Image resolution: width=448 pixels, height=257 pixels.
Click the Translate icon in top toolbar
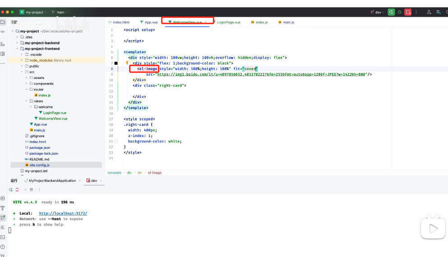(x=438, y=12)
